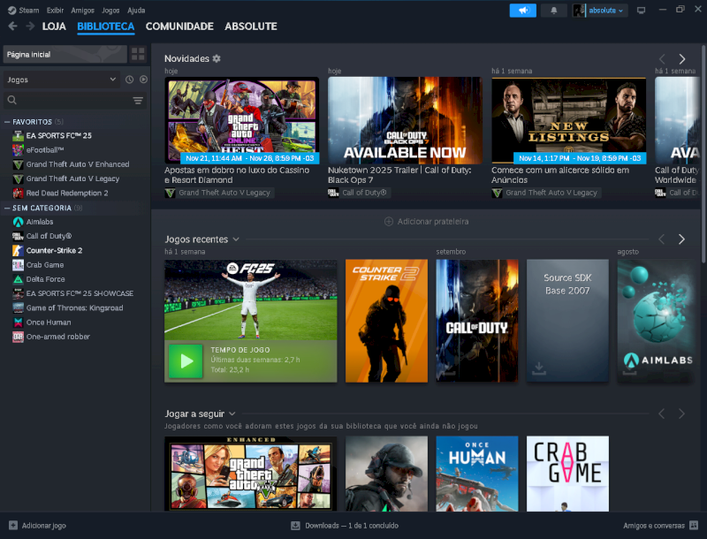Image resolution: width=707 pixels, height=539 pixels.
Task: Click Call of Duty tag under Nuketown news
Action: point(360,193)
